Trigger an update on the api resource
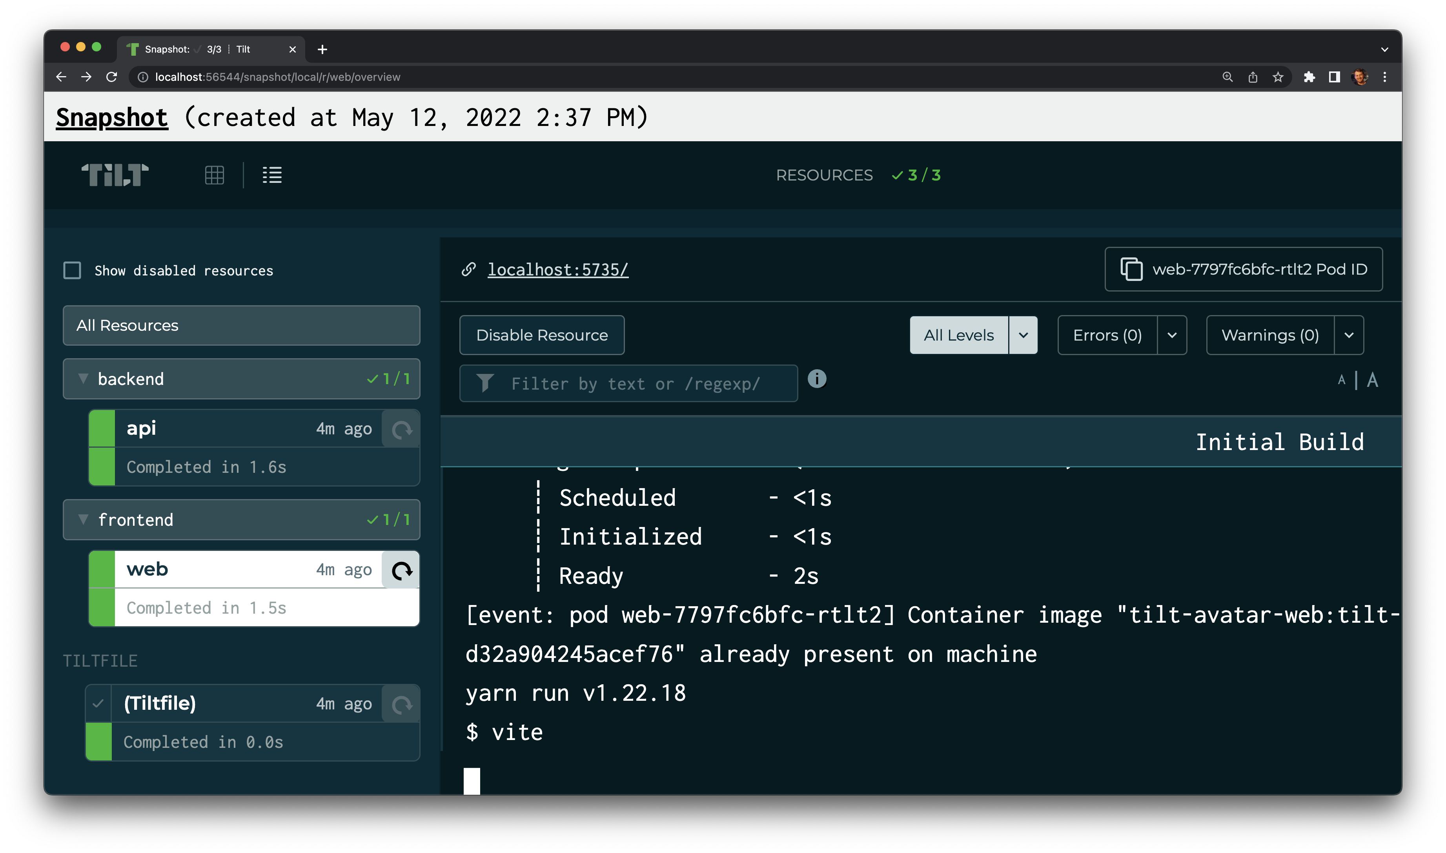 tap(401, 428)
